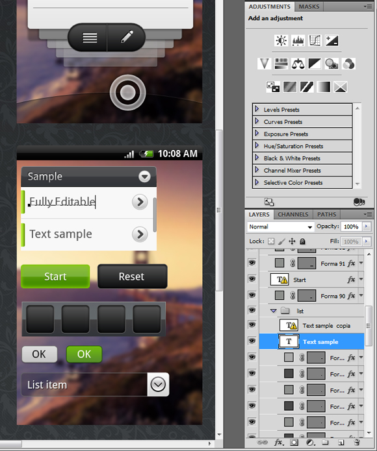Collapse the list layer group
The width and height of the screenshot is (377, 451).
click(273, 311)
